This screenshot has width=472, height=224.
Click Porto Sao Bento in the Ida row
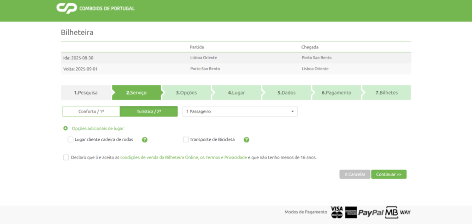point(317,58)
